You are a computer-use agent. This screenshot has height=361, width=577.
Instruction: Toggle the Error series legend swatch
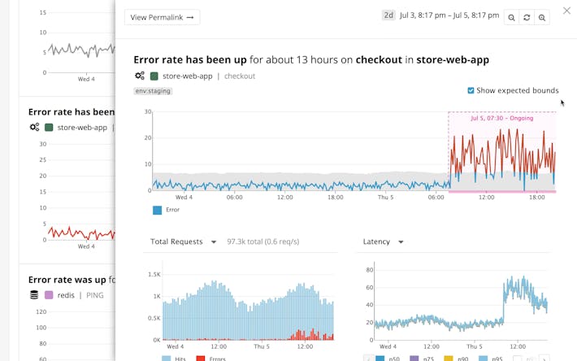coord(157,210)
